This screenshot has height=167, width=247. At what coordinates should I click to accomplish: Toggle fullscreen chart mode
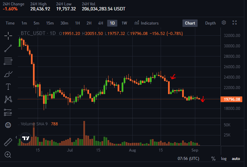tap(235, 23)
